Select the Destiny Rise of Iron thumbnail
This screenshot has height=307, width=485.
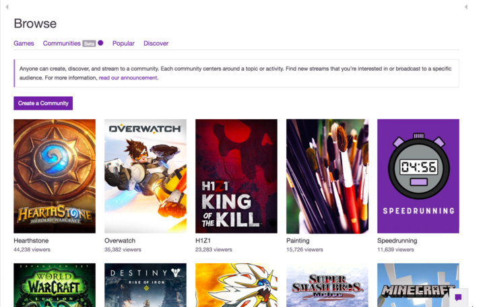[x=145, y=285]
